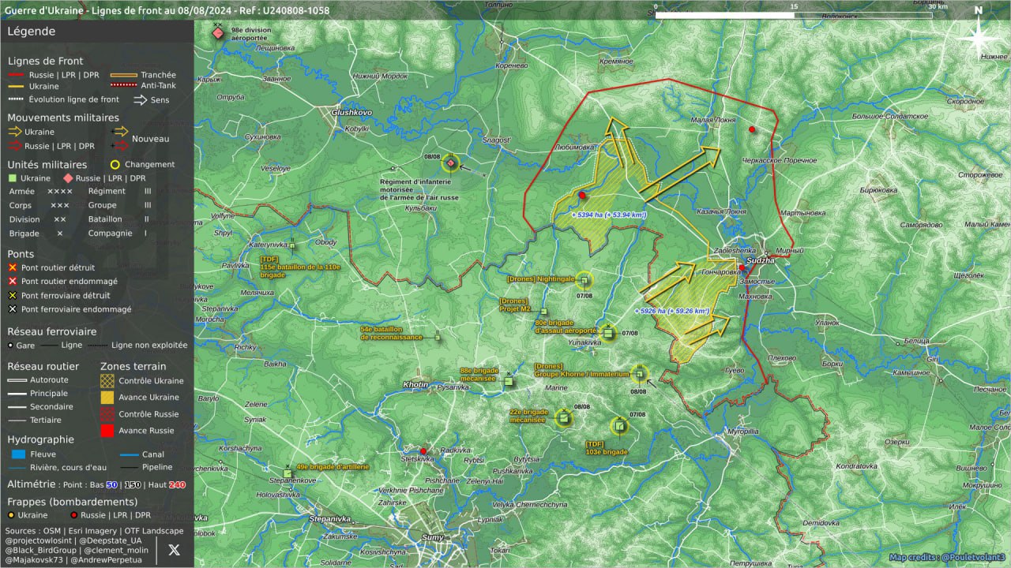Click the 'Avance Ukraine' yellow legend swatch

click(107, 398)
